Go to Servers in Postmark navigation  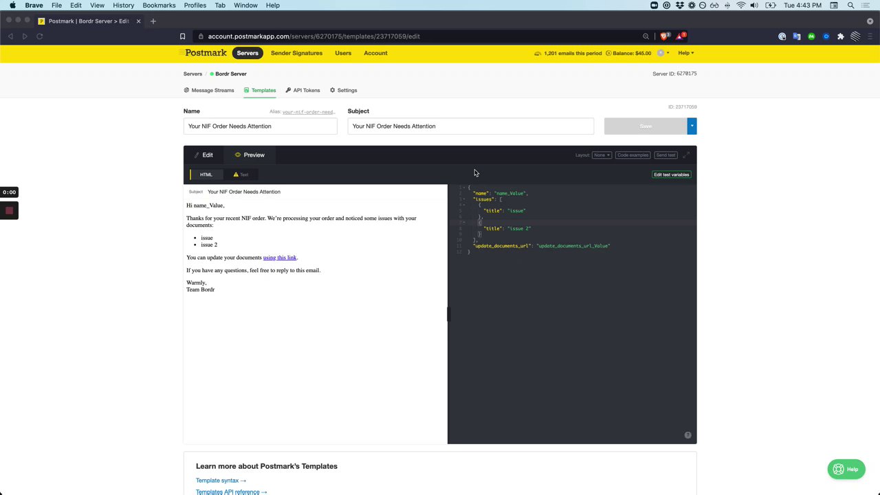[247, 53]
